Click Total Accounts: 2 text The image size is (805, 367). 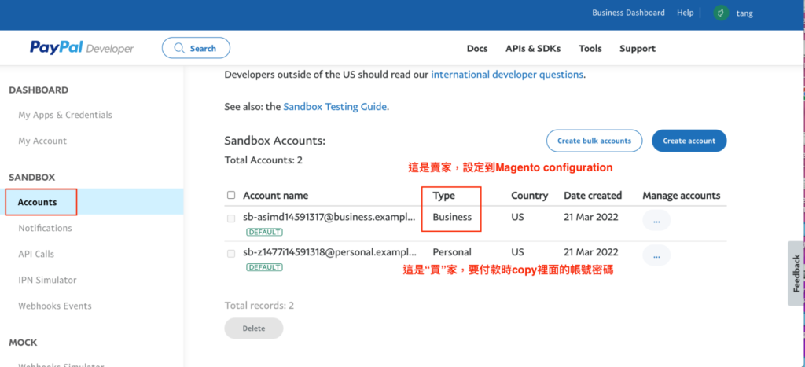tap(263, 160)
